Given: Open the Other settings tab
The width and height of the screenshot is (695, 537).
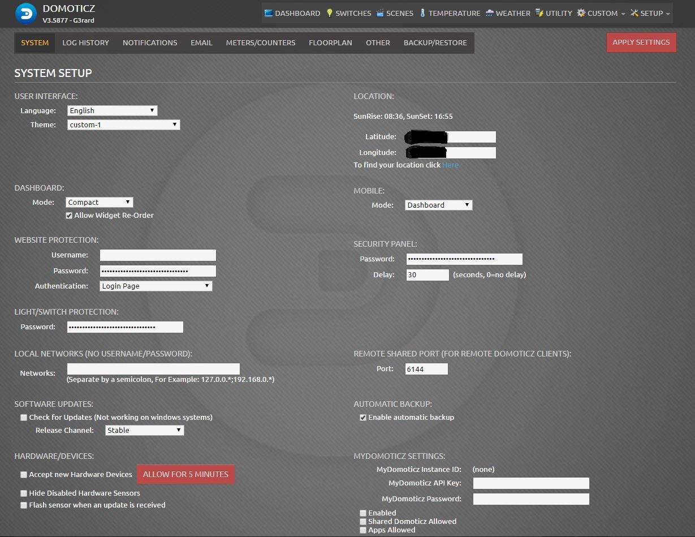Looking at the screenshot, I should (378, 42).
